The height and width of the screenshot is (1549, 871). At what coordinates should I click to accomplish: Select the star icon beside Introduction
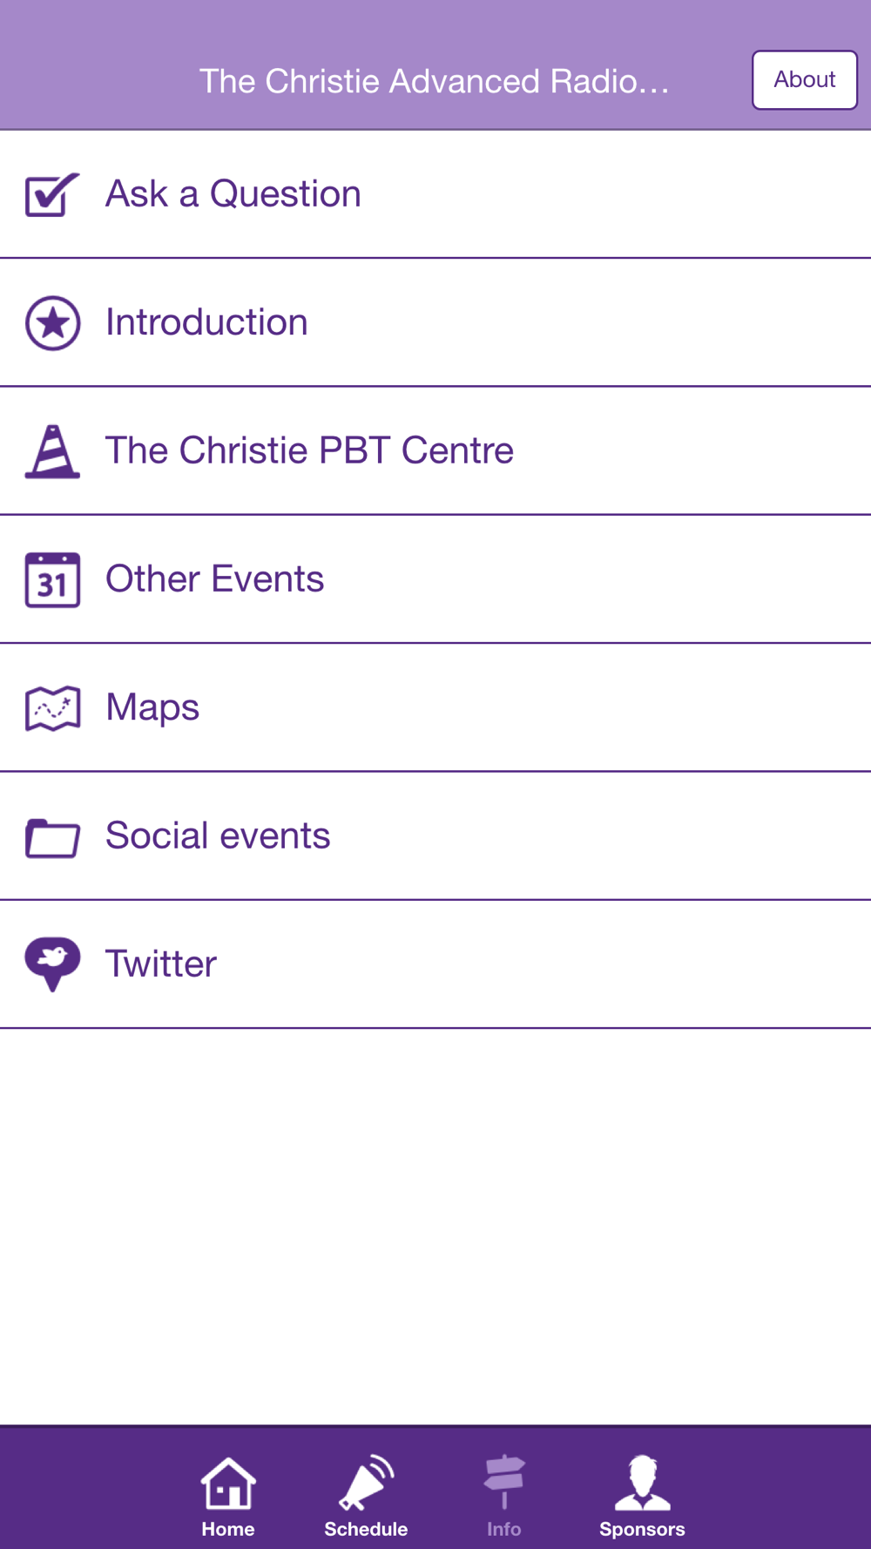52,323
